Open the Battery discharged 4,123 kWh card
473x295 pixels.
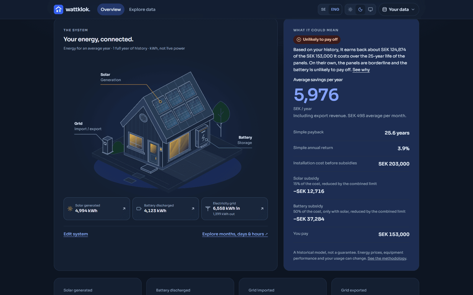(x=166, y=209)
